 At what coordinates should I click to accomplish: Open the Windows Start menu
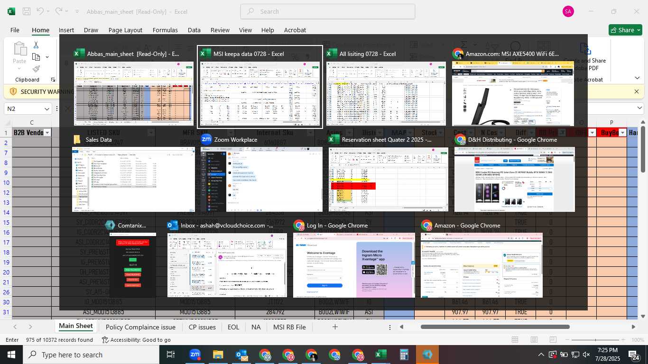(11, 355)
